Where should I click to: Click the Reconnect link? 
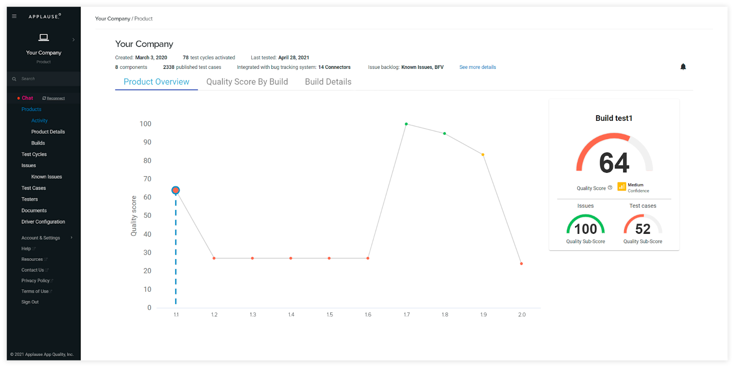(x=56, y=98)
